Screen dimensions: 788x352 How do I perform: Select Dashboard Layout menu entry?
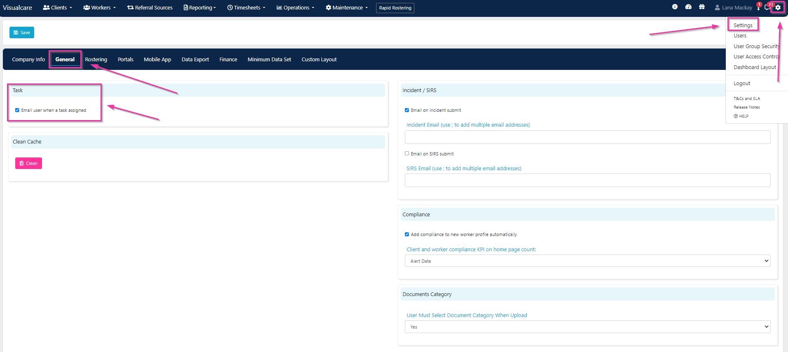tap(755, 67)
